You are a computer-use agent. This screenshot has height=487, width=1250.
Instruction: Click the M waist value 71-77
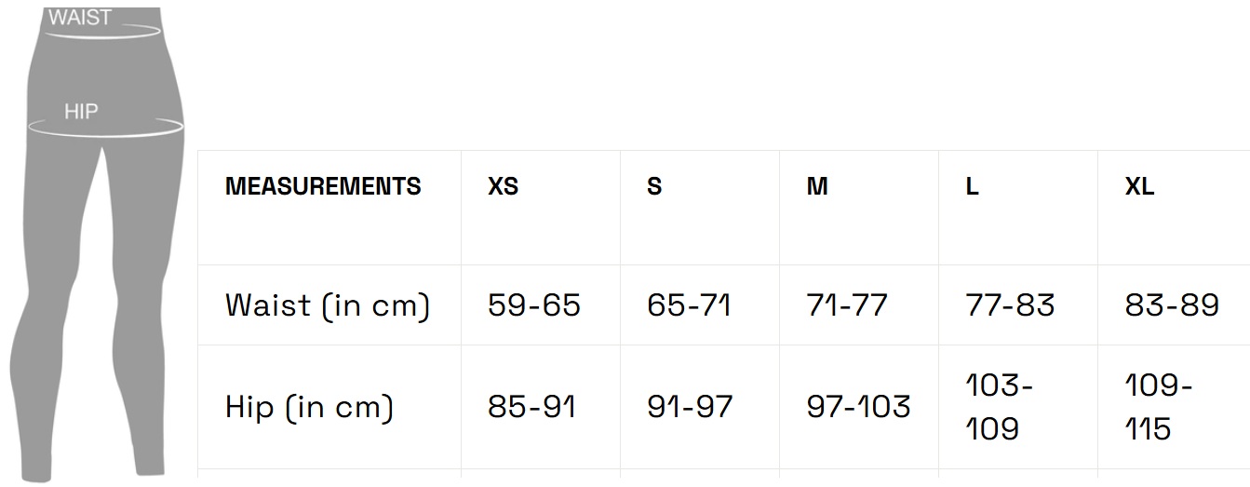(847, 305)
